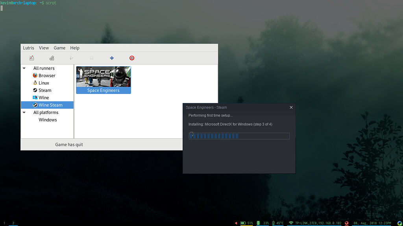The width and height of the screenshot is (403, 226).
Task: Click the Windows flag icon beside Wine
Action: (x=35, y=97)
